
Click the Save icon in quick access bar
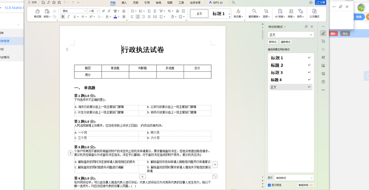43,3
